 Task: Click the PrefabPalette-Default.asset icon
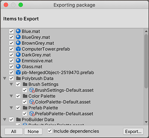pyautogui.click(x=32, y=113)
